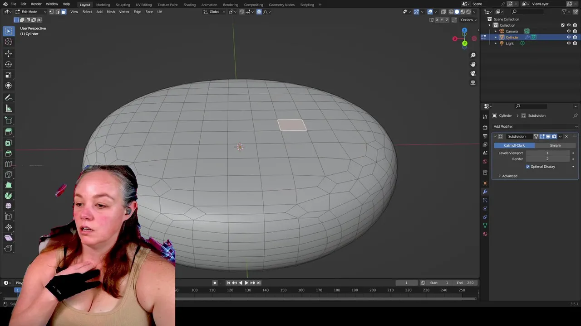Viewport: 581px width, 326px height.
Task: Remove the Subdivision modifier
Action: coord(566,136)
